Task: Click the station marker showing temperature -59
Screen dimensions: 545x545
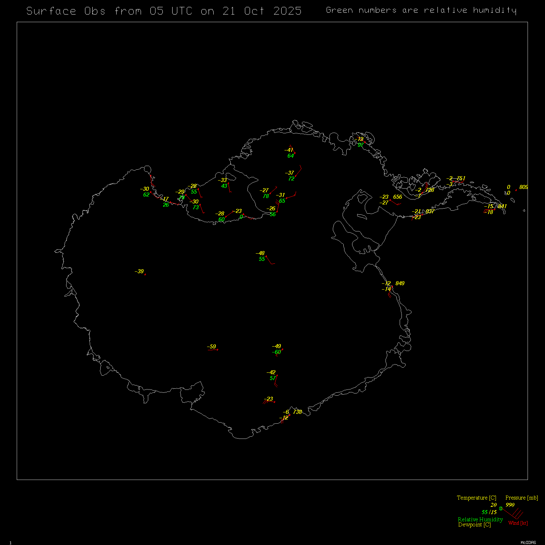Action: 217,350
